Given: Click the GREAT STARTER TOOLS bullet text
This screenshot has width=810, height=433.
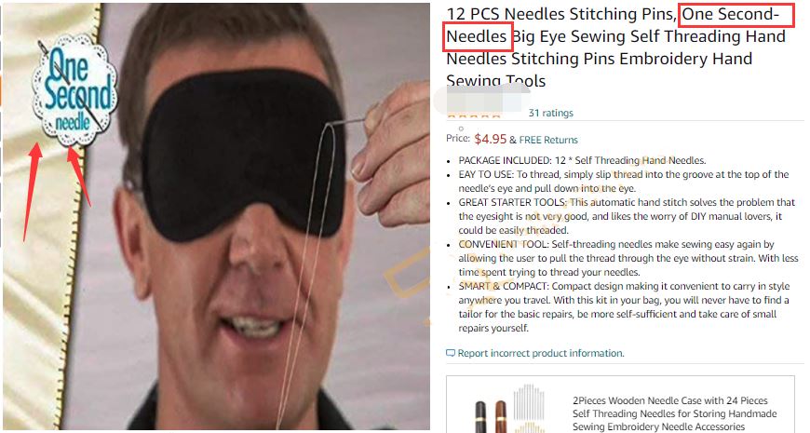Looking at the screenshot, I should pos(627,216).
